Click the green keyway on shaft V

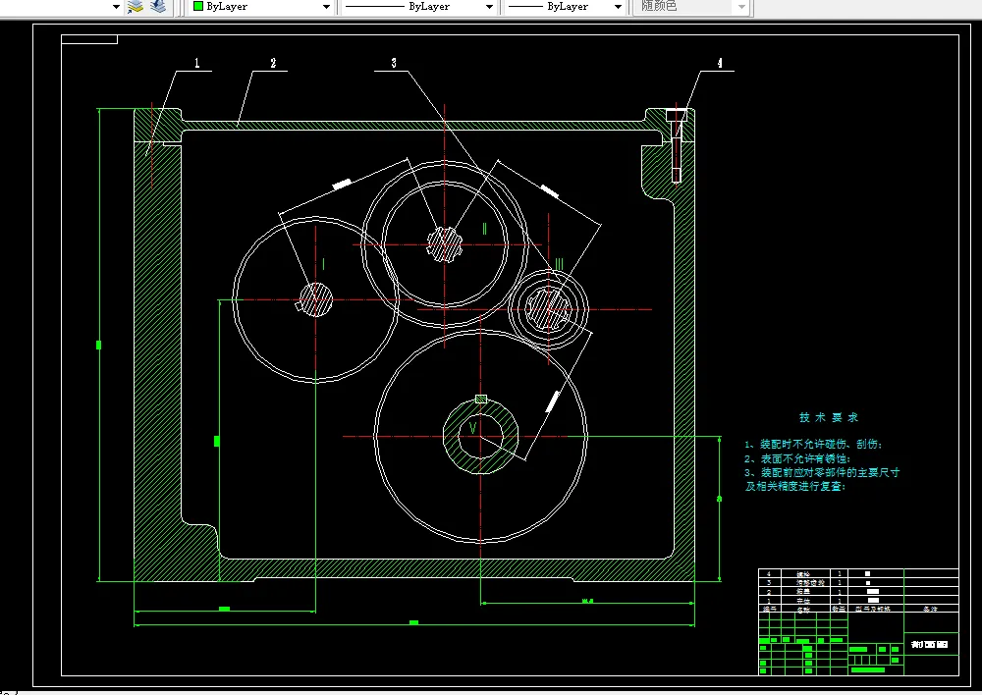[x=481, y=399]
